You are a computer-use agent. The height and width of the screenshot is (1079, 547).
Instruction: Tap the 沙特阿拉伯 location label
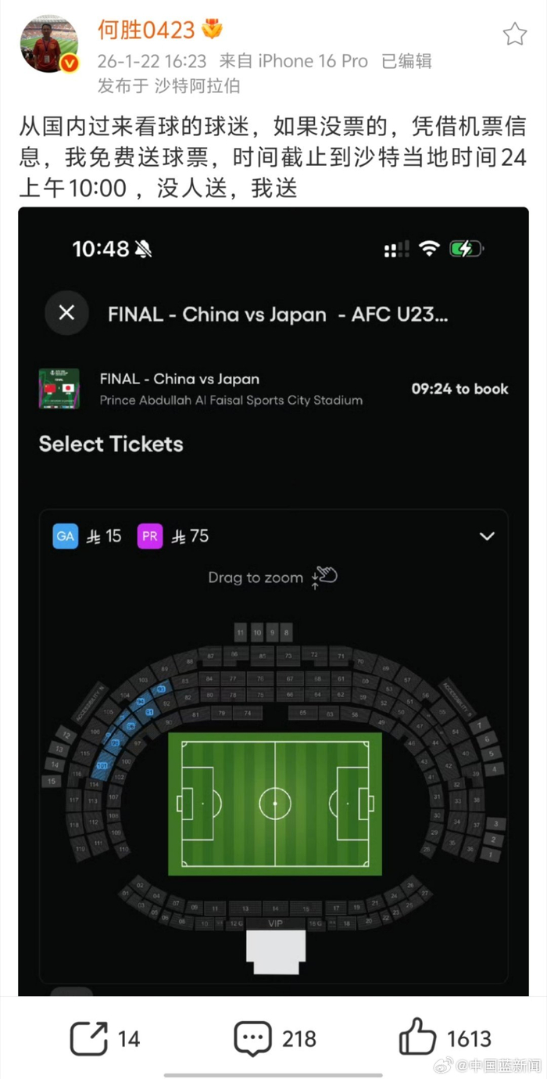tap(198, 85)
